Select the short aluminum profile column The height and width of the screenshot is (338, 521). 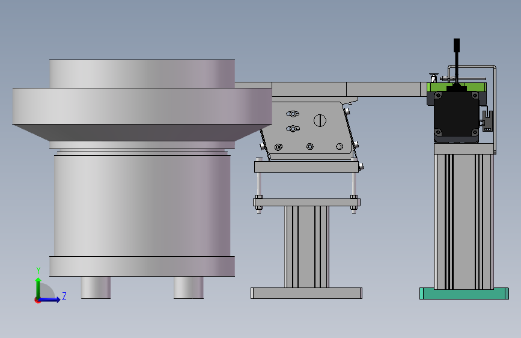click(306, 247)
